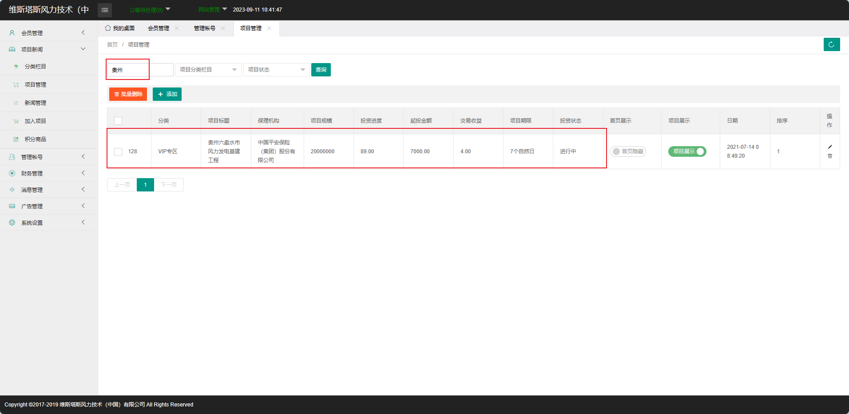Tick the select-all header checkbox
This screenshot has height=414, width=849.
pos(118,121)
